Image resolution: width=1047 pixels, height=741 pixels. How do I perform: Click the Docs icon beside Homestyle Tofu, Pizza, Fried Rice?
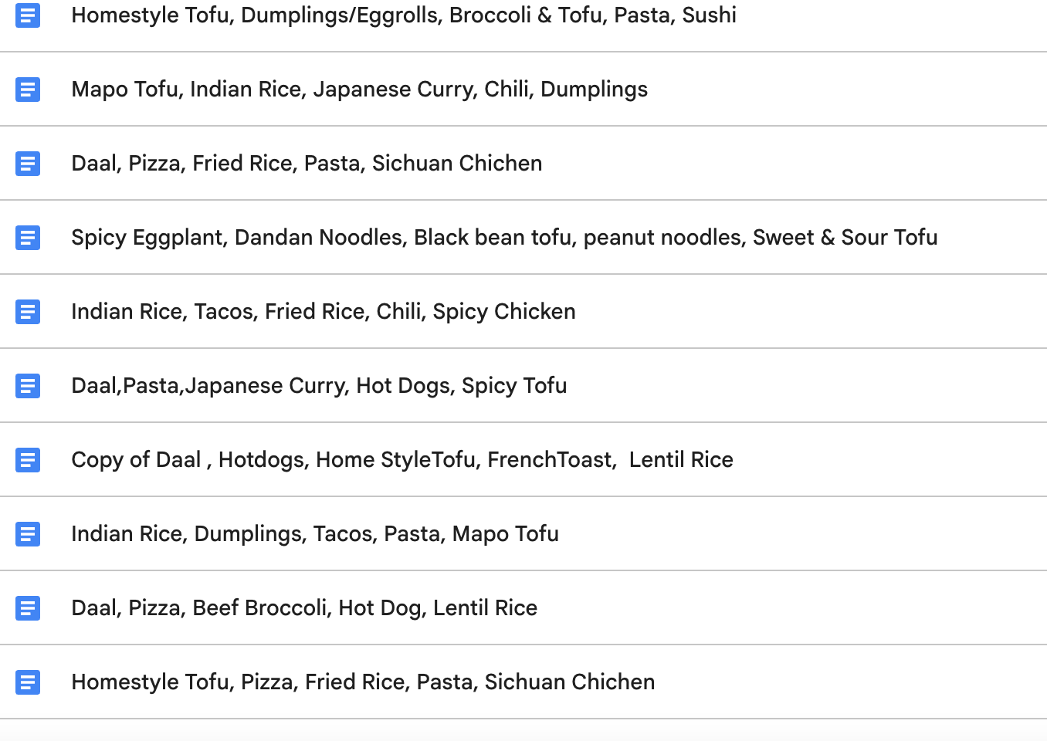tap(28, 682)
